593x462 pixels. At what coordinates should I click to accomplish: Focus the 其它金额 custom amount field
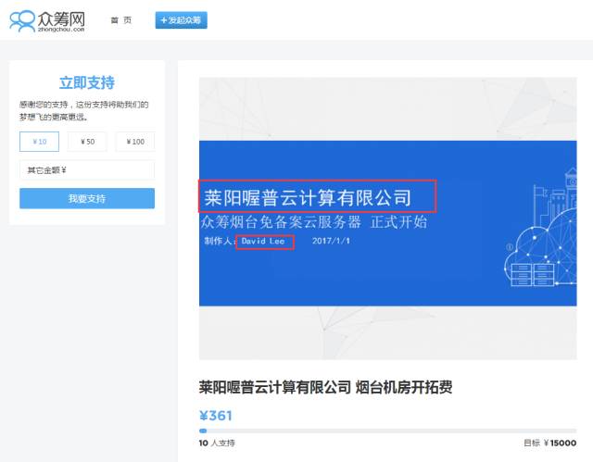(x=87, y=170)
